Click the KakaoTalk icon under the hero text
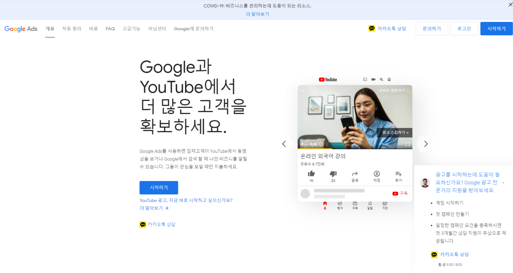Viewport: 513px width, 273px height. click(143, 224)
